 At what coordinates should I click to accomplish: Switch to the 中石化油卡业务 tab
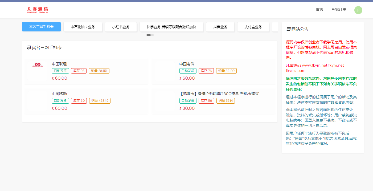[83, 27]
